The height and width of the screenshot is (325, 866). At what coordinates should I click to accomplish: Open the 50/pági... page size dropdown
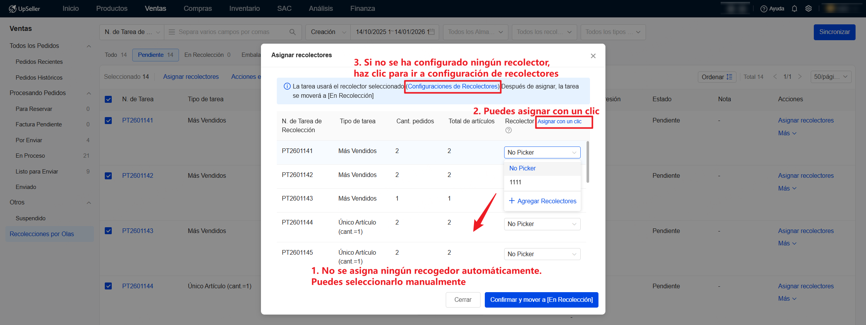(831, 77)
